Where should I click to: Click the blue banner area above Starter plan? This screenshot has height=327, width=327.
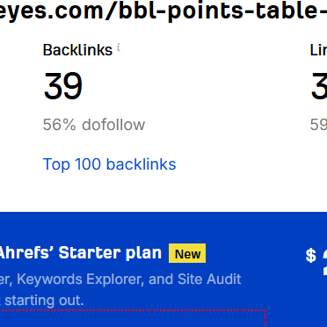pyautogui.click(x=163, y=227)
